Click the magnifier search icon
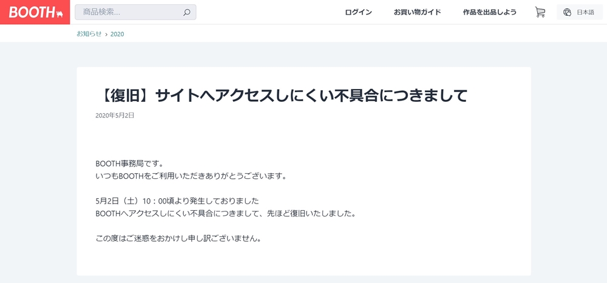The image size is (607, 283). click(187, 12)
